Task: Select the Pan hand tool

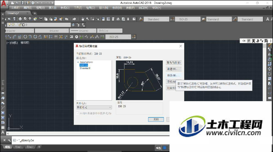Action: tap(83, 19)
